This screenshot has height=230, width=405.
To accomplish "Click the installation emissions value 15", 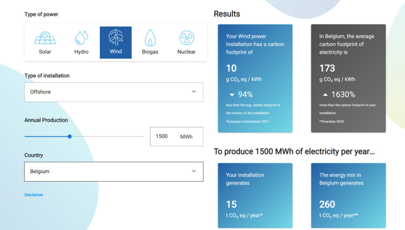I will 231,204.
